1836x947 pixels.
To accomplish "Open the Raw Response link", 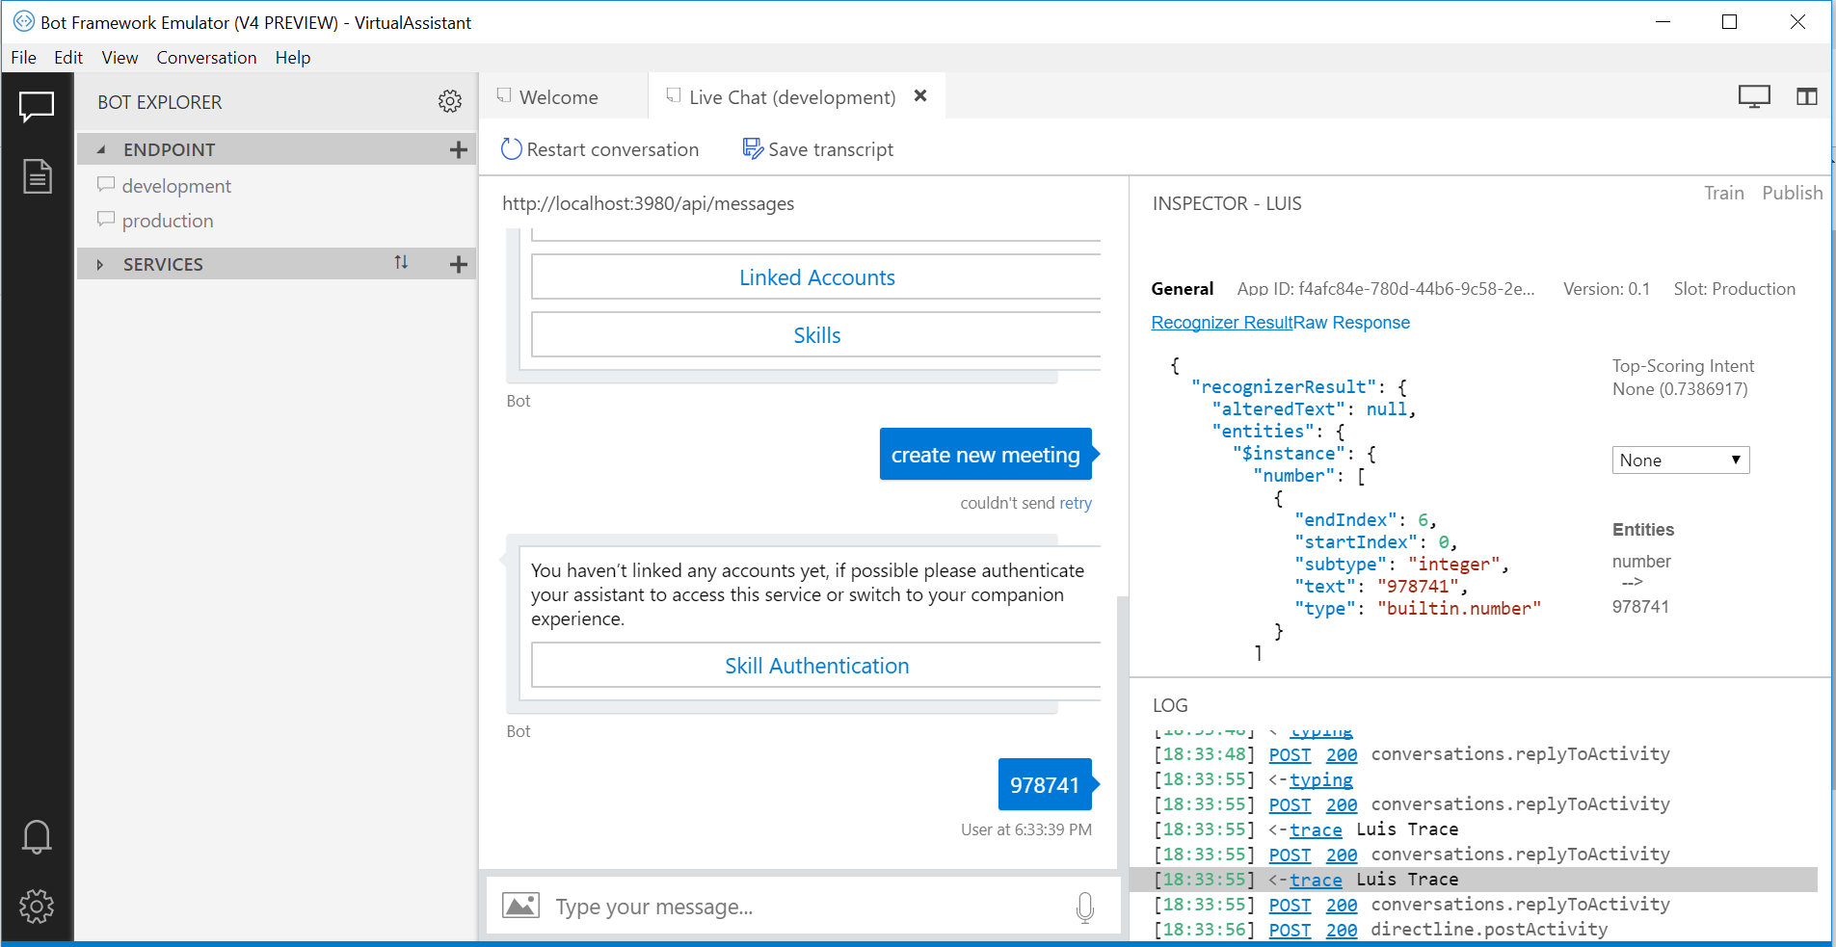I will click(x=1351, y=323).
